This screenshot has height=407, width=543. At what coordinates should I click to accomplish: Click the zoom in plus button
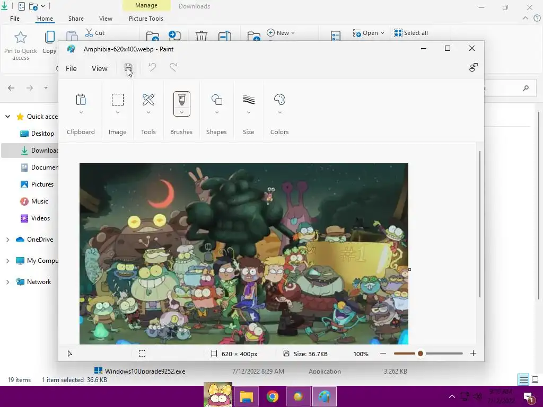473,353
